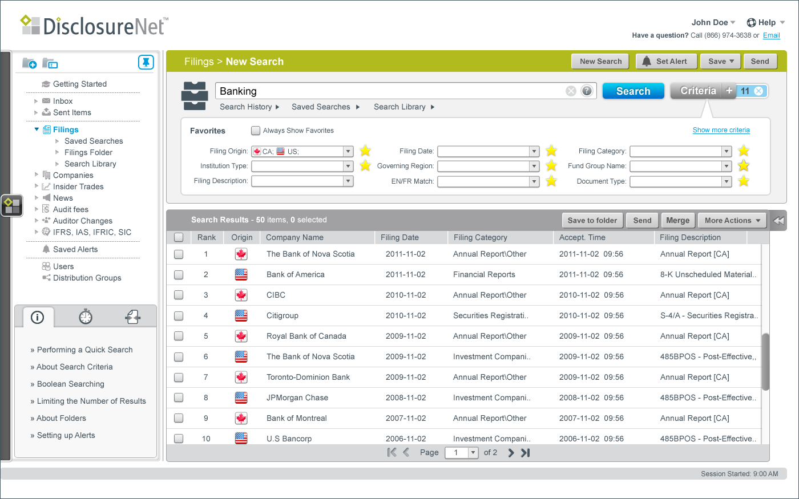The image size is (799, 499).
Task: Open the page number dropdown
Action: [x=473, y=453]
